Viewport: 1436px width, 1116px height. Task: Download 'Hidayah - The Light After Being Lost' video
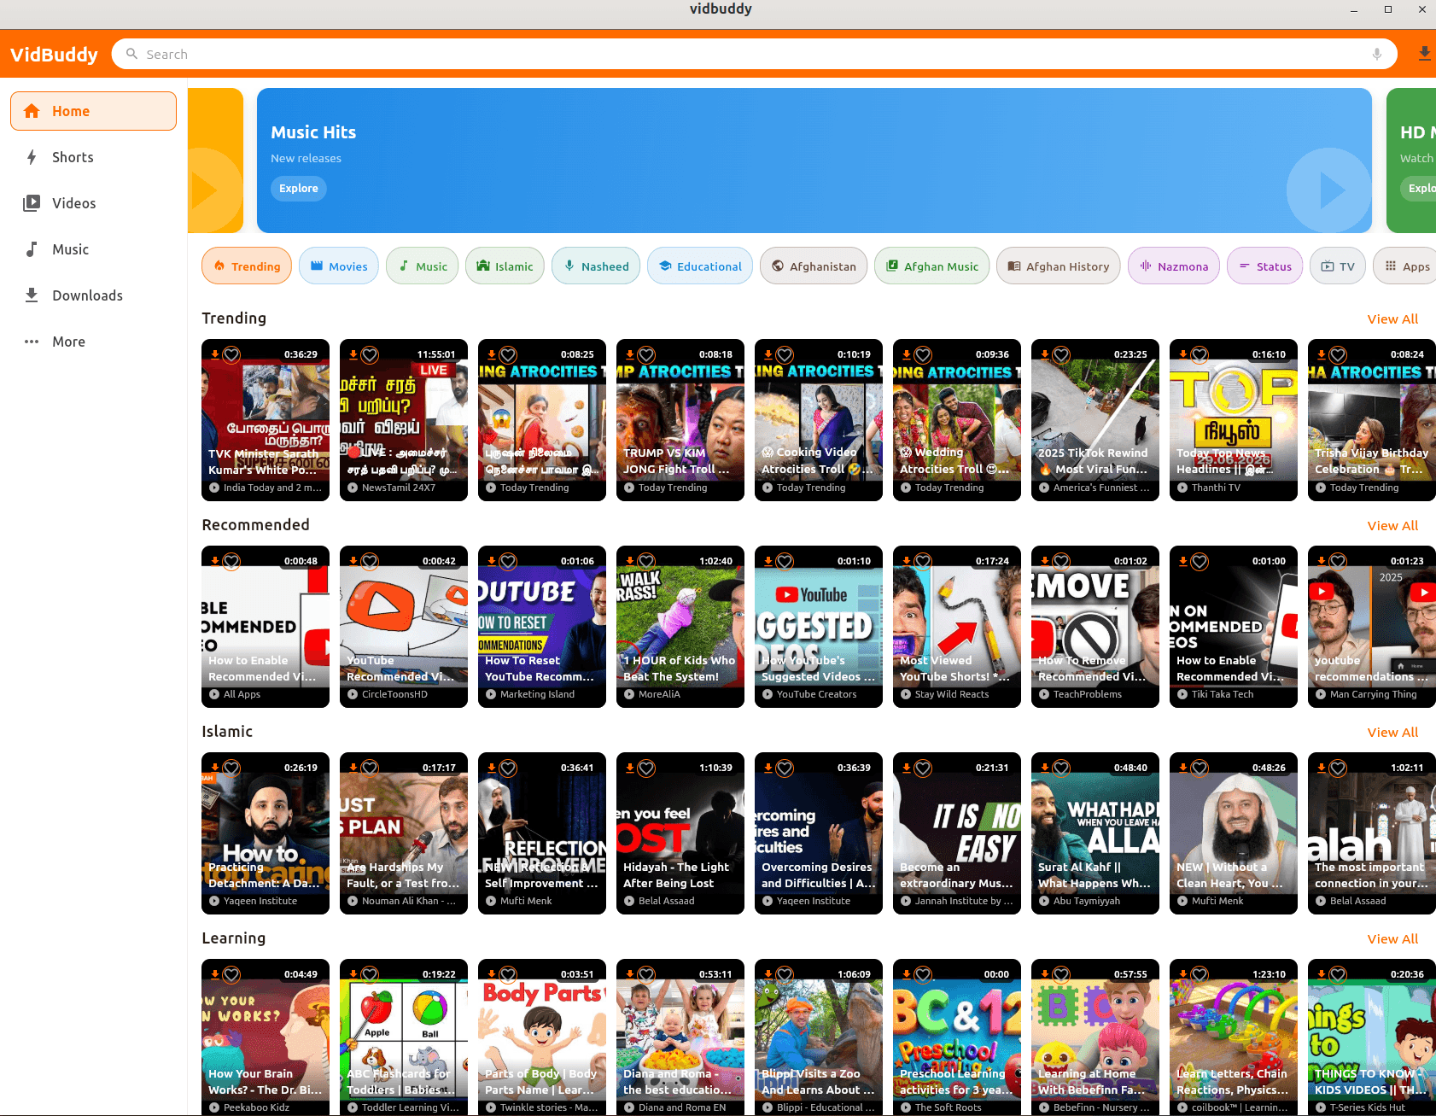630,768
